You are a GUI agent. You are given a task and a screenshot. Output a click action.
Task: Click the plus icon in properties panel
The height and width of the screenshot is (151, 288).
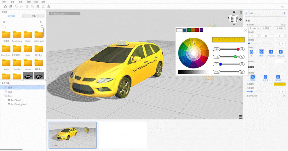click(284, 13)
